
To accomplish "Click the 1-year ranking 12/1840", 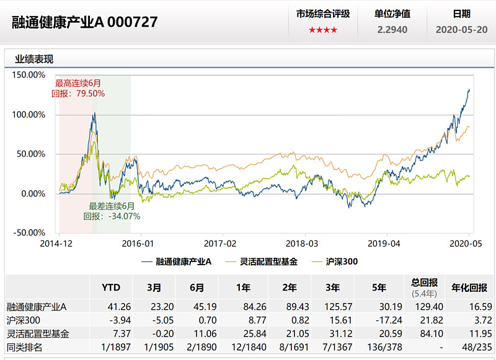I will 249,348.
